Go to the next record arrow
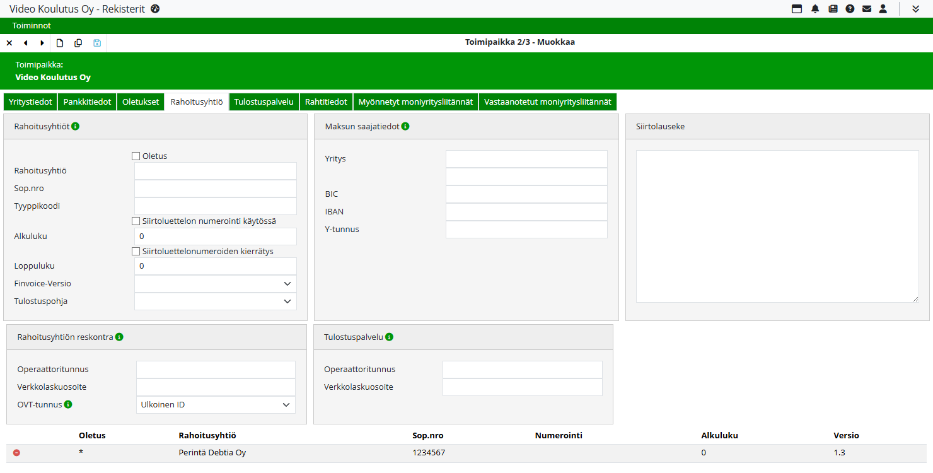Viewport: 933px width, 473px height. tap(42, 43)
